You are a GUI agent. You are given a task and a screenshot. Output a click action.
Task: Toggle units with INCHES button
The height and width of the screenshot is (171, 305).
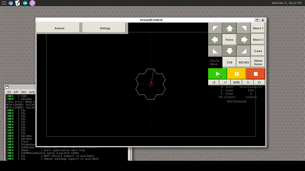(244, 63)
